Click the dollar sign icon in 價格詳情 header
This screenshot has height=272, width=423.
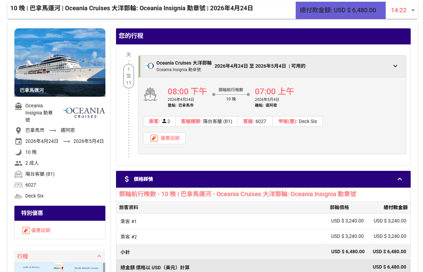pyautogui.click(x=127, y=179)
